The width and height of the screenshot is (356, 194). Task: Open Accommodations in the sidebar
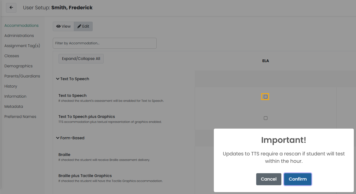click(x=21, y=25)
